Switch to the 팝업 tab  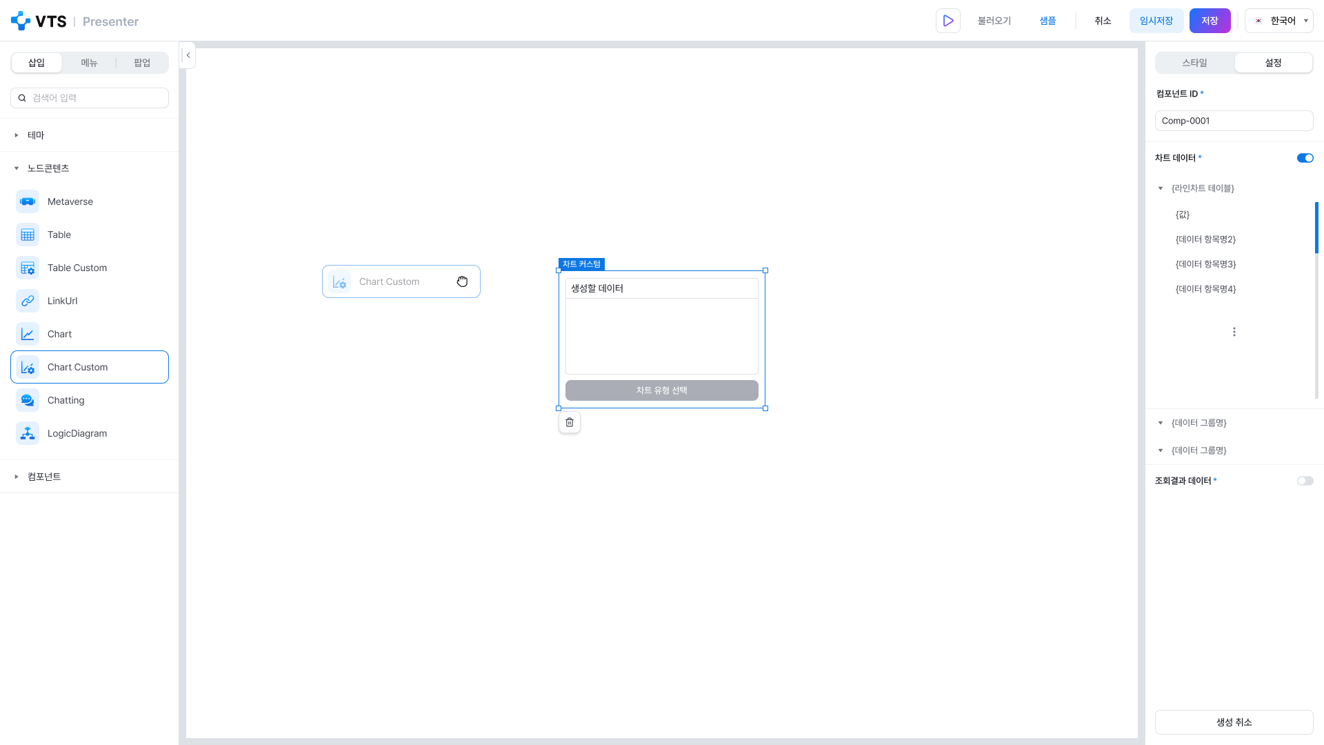(142, 63)
